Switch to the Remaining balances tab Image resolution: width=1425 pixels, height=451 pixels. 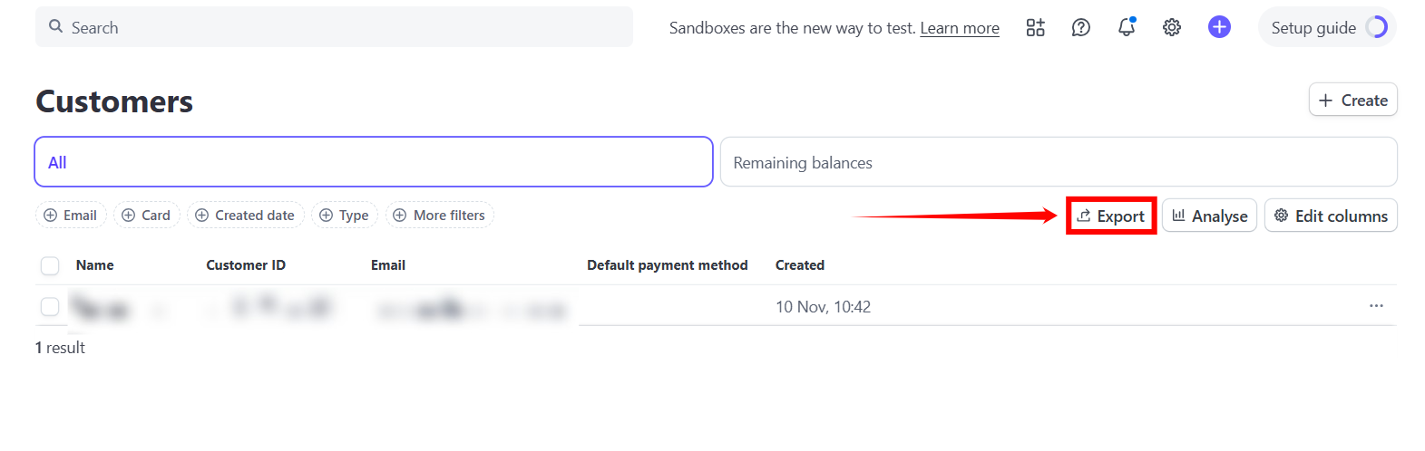click(1058, 162)
